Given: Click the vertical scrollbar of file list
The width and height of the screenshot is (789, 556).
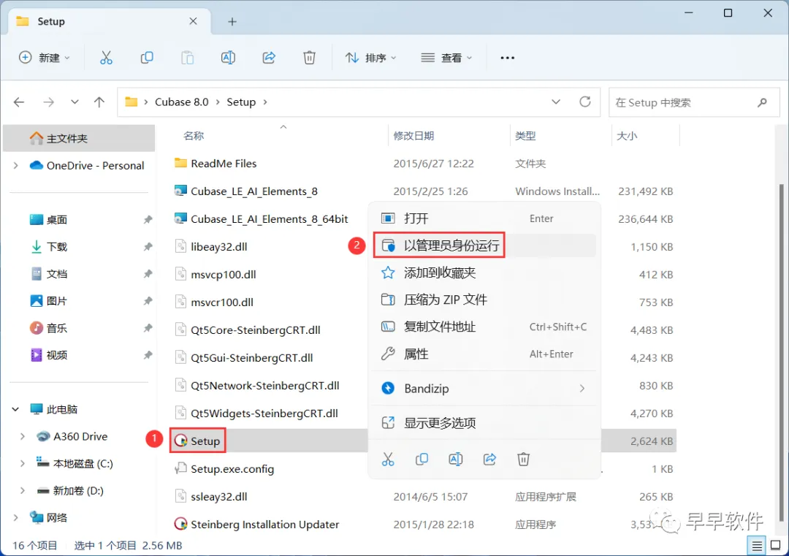Looking at the screenshot, I should pyautogui.click(x=782, y=352).
